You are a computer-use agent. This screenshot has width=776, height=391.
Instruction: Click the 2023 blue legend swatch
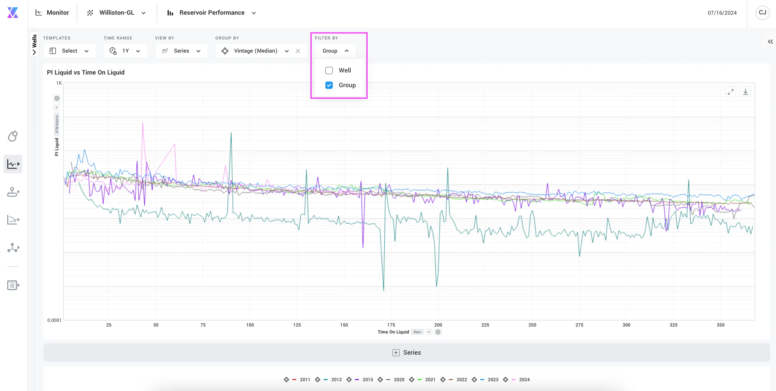point(482,380)
